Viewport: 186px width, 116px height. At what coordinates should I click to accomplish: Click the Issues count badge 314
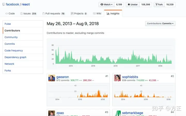(34, 14)
